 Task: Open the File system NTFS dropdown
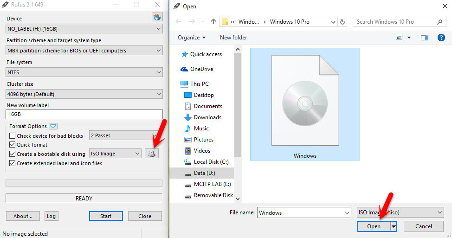pyautogui.click(x=84, y=72)
